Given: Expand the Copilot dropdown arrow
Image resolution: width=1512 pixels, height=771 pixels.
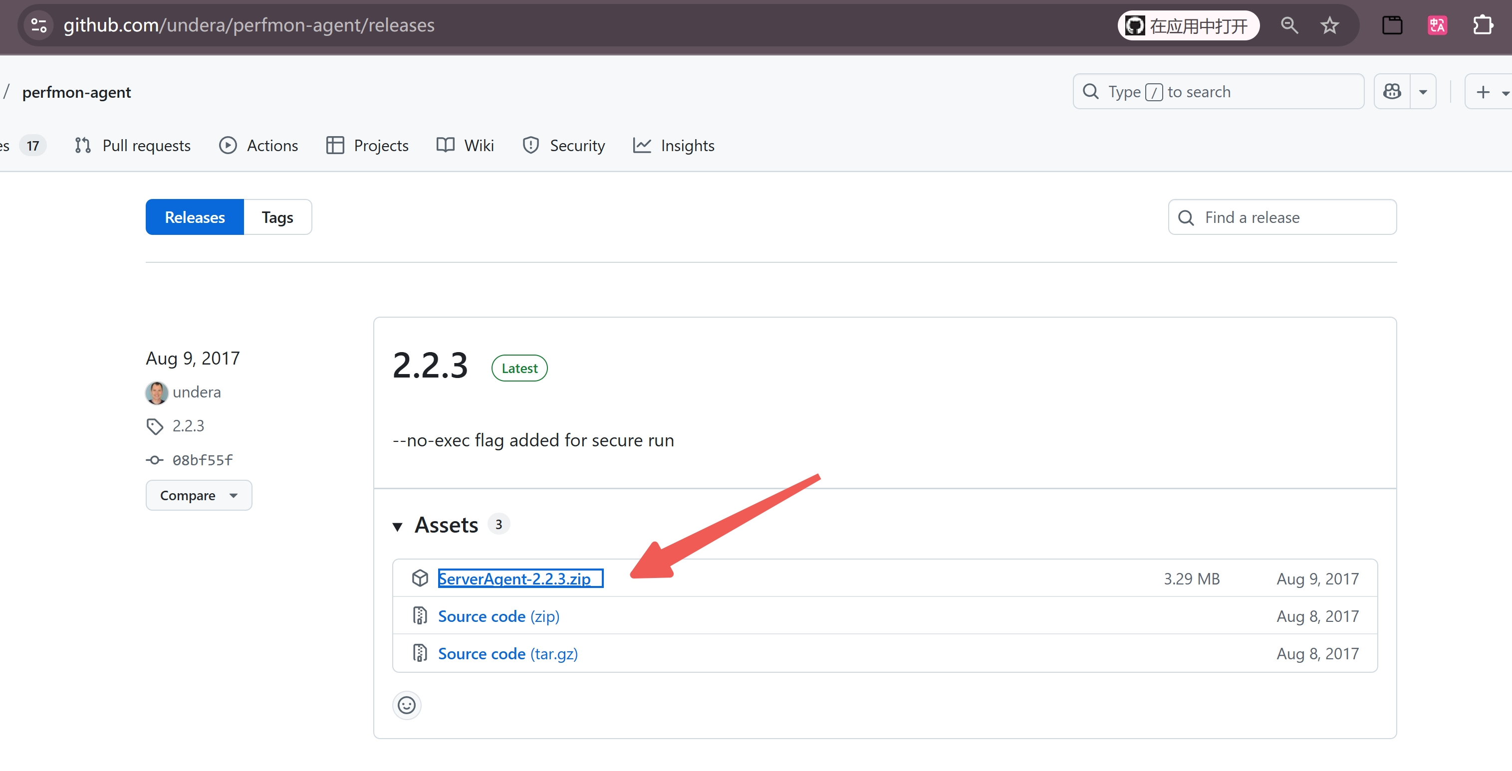Looking at the screenshot, I should [1423, 92].
